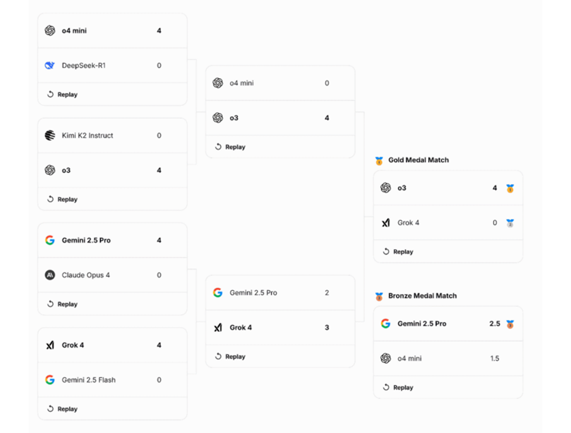Click the OpenAI logo beside o3 in the Gold Medal Match
The image size is (571, 433).
tap(386, 188)
